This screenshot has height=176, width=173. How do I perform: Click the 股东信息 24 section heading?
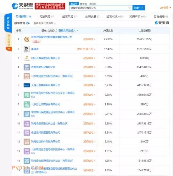click(x=22, y=23)
